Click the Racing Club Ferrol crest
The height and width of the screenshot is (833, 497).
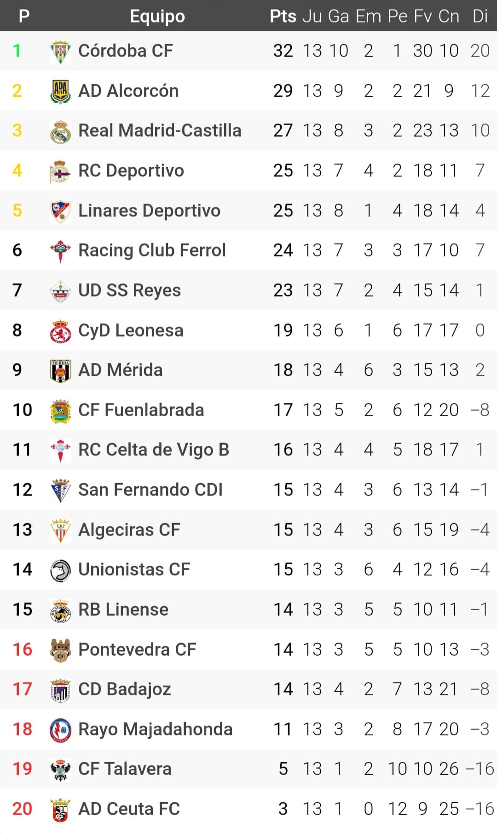point(60,251)
